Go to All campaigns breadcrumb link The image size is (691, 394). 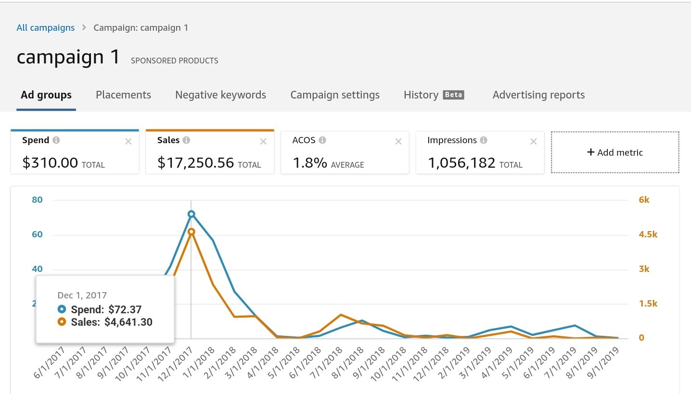tap(46, 27)
